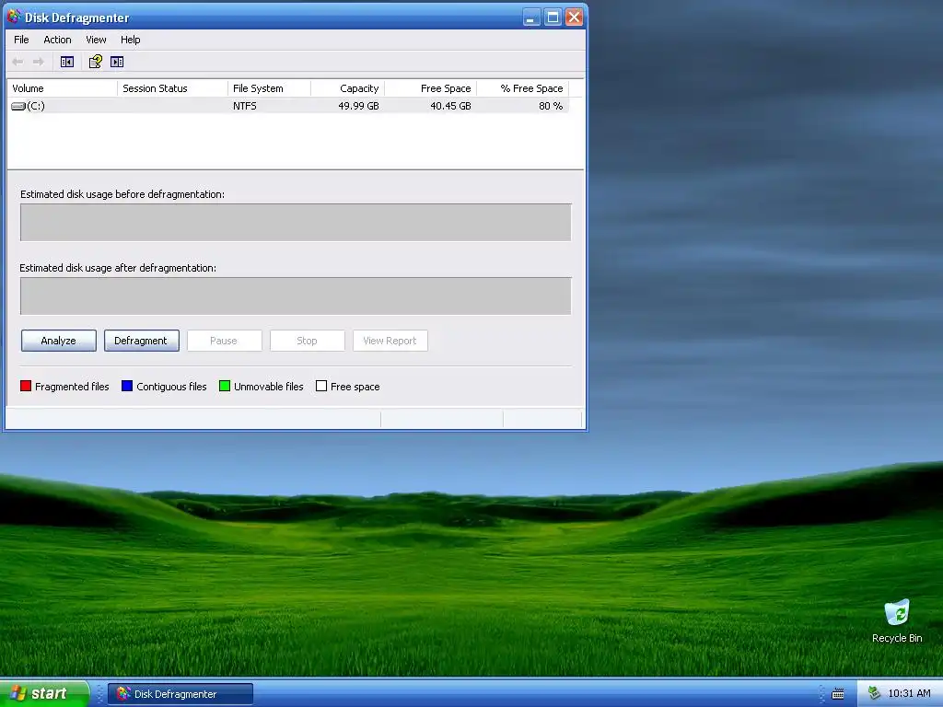This screenshot has height=707, width=943.
Task: Toggle the Show/Hide Action Pane toolbar icon
Action: point(117,62)
